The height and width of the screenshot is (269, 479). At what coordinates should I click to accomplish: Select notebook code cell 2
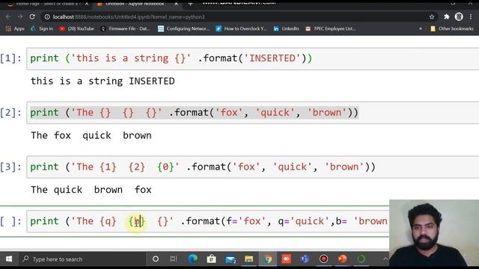pyautogui.click(x=253, y=113)
